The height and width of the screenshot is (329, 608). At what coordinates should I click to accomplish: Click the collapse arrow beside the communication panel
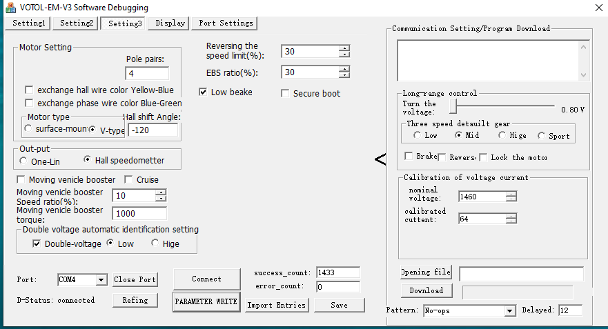(x=380, y=160)
